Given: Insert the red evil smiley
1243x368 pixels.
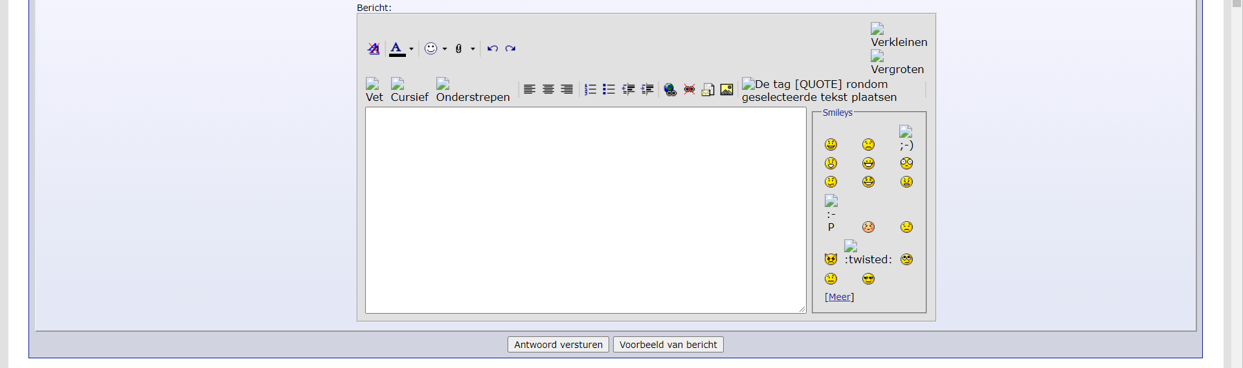Looking at the screenshot, I should point(831,259).
